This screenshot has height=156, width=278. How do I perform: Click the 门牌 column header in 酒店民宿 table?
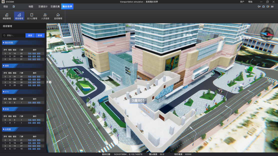point(21,50)
